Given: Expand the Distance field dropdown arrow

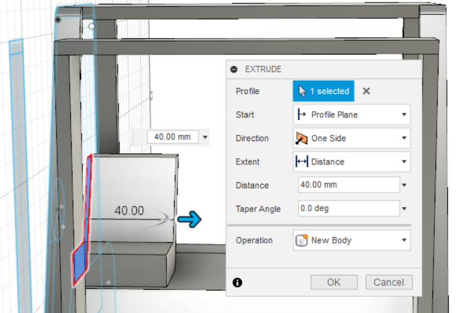Looking at the screenshot, I should (x=404, y=185).
